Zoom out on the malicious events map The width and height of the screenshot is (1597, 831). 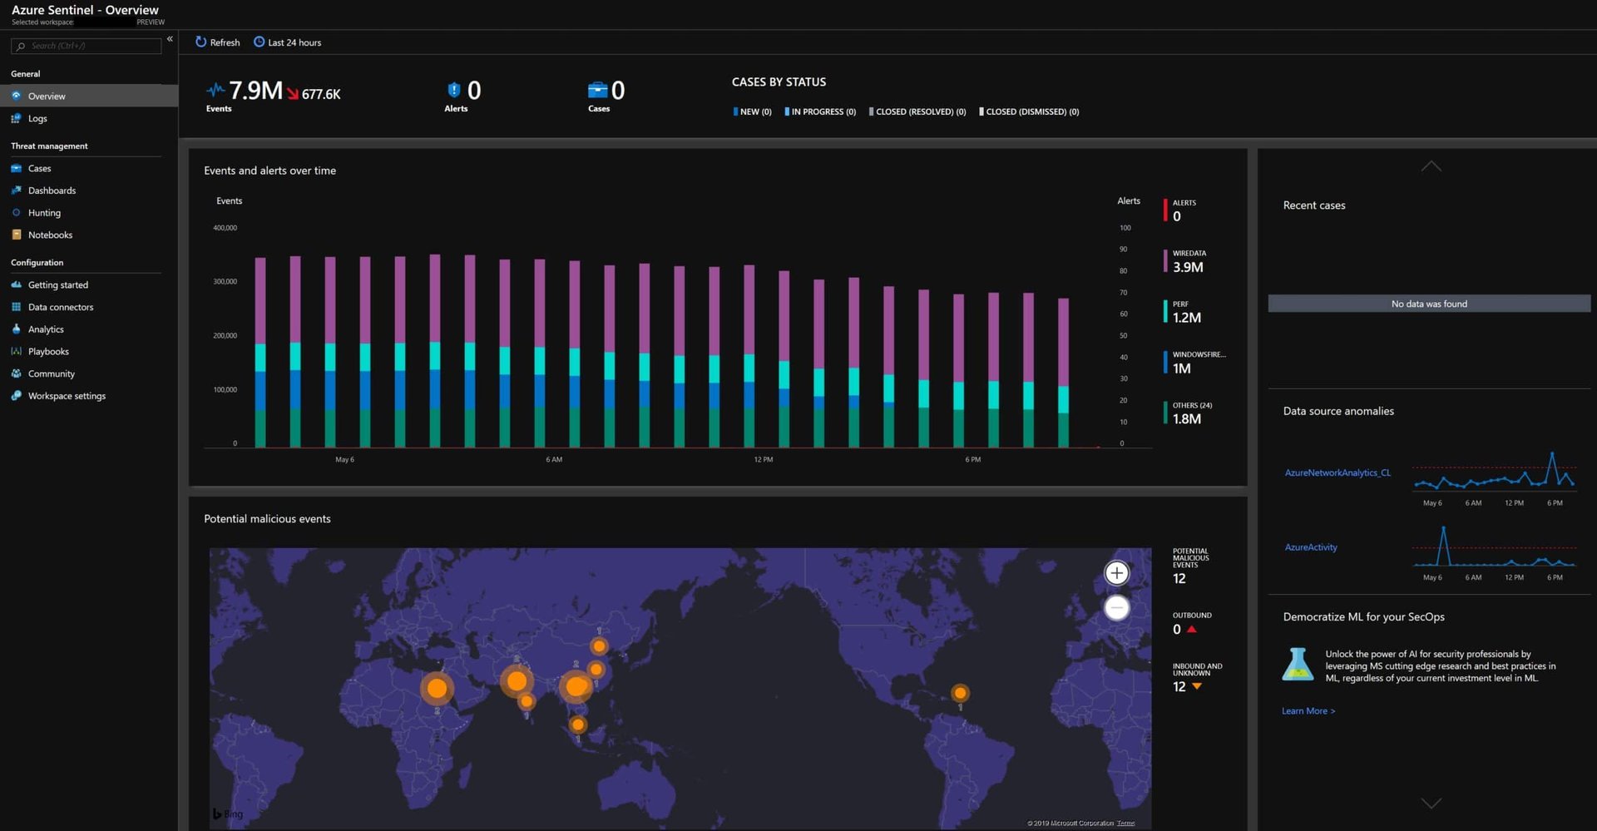(1116, 607)
